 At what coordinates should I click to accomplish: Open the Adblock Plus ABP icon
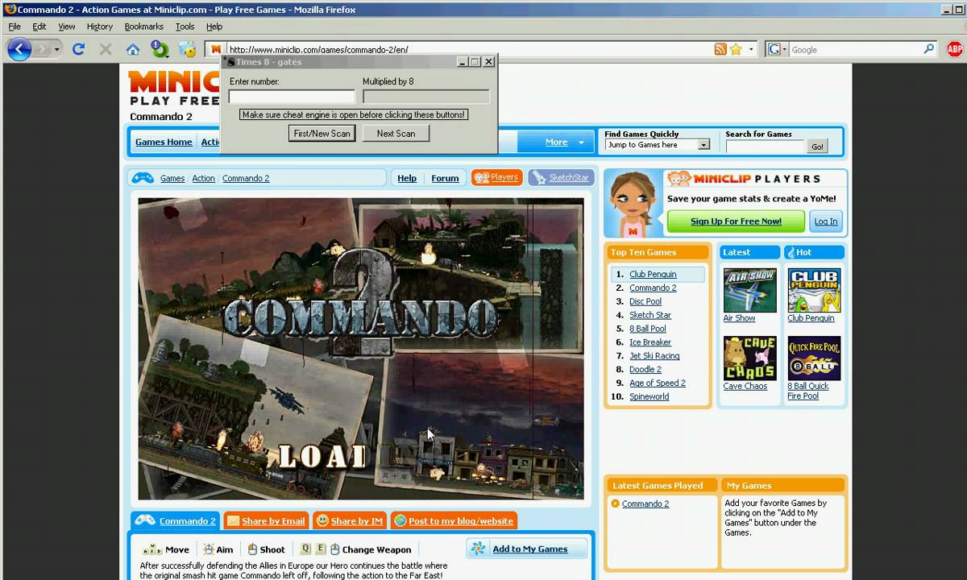[954, 49]
